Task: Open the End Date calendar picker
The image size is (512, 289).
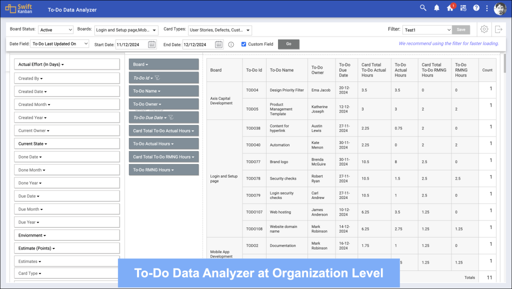Action: point(219,44)
